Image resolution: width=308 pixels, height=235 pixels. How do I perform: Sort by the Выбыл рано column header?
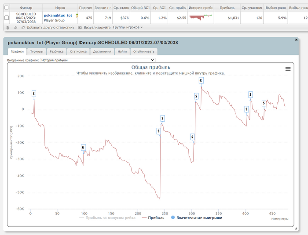click(275, 7)
